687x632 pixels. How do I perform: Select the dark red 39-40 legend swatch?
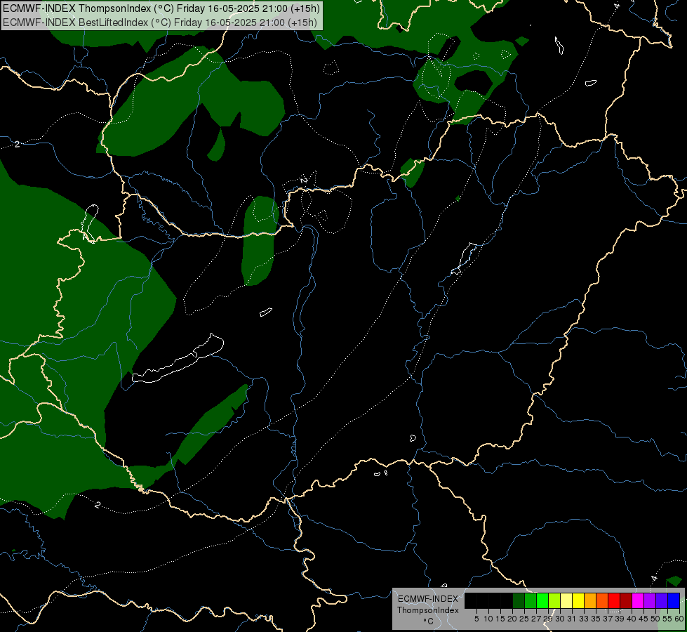click(x=626, y=600)
